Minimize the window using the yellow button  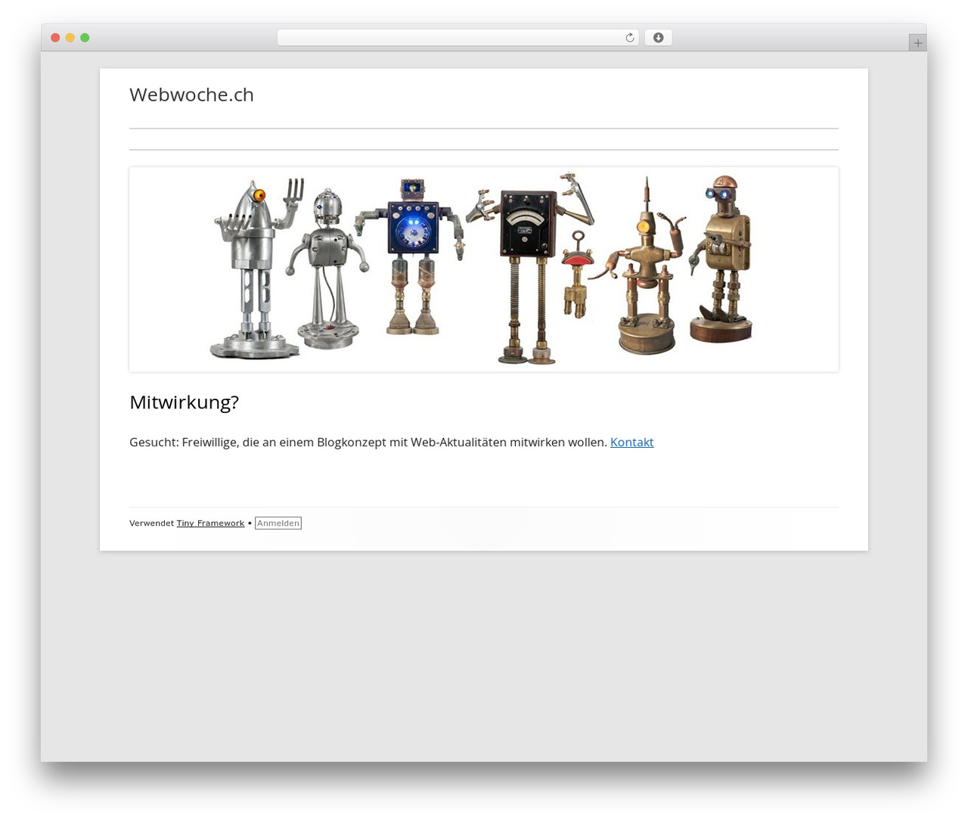(x=70, y=38)
